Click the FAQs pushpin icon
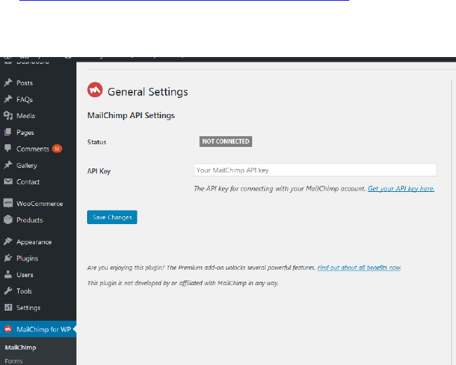This screenshot has height=365, width=456. [x=8, y=99]
